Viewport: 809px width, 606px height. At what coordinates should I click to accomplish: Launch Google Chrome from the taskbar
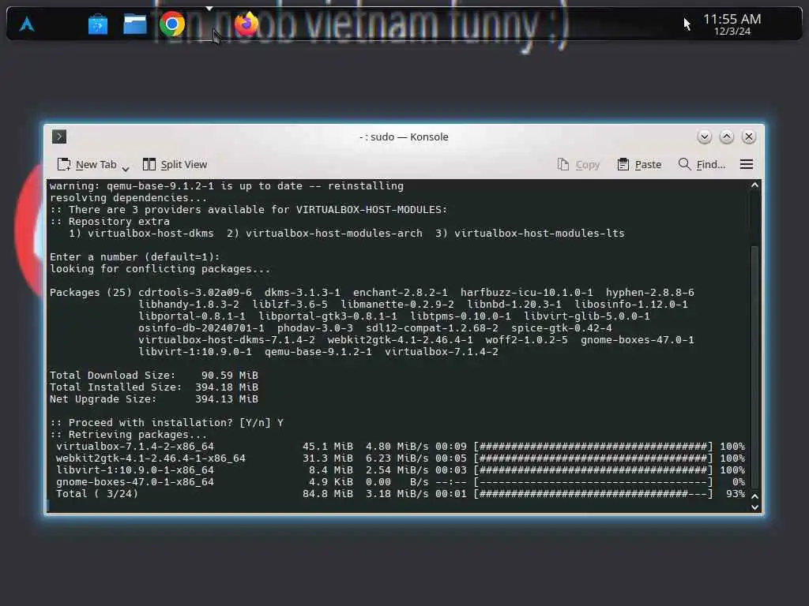click(171, 24)
